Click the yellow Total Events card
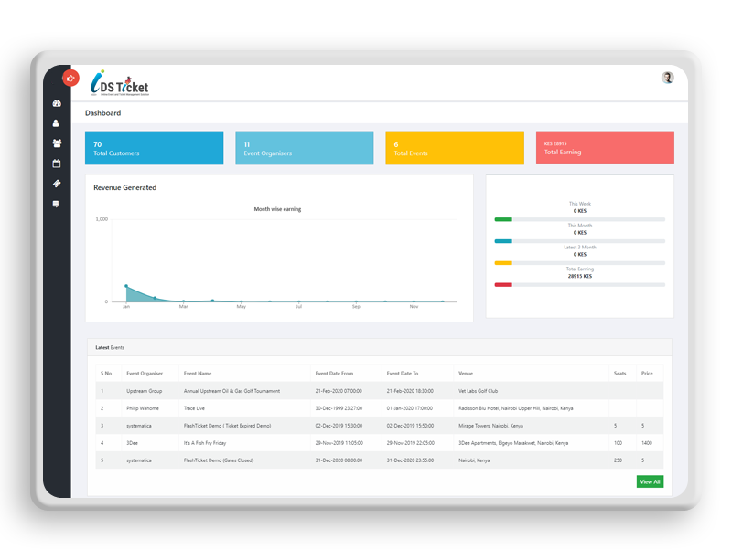The width and height of the screenshot is (732, 560). [454, 148]
